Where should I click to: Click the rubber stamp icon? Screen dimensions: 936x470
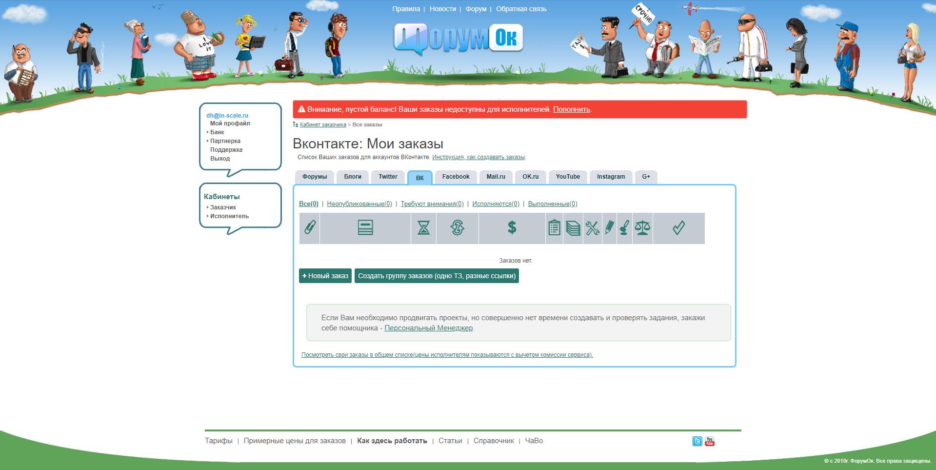pos(624,227)
